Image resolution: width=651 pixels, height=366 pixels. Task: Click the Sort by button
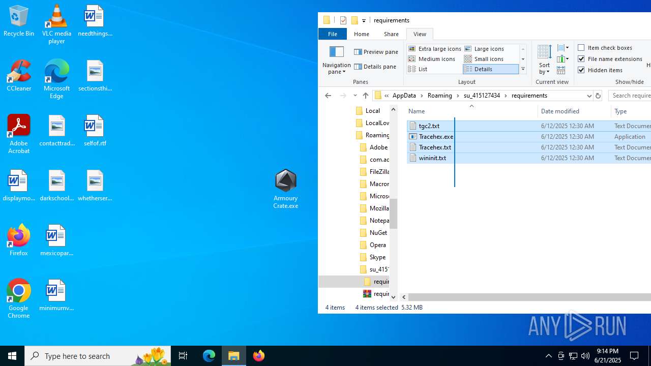pos(544,60)
